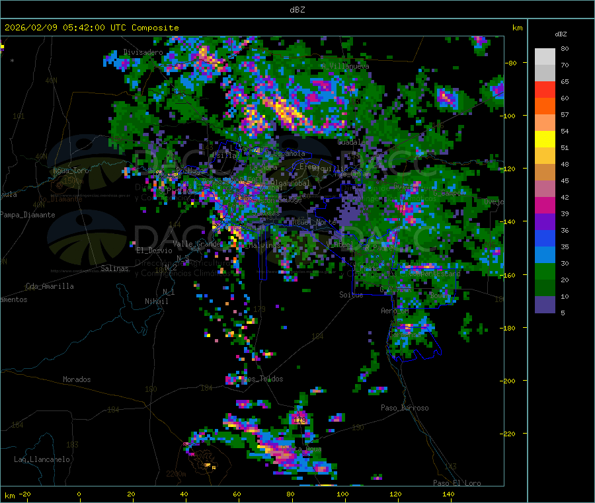Click the light gray 70-80 dBZ legend swatch

point(545,57)
